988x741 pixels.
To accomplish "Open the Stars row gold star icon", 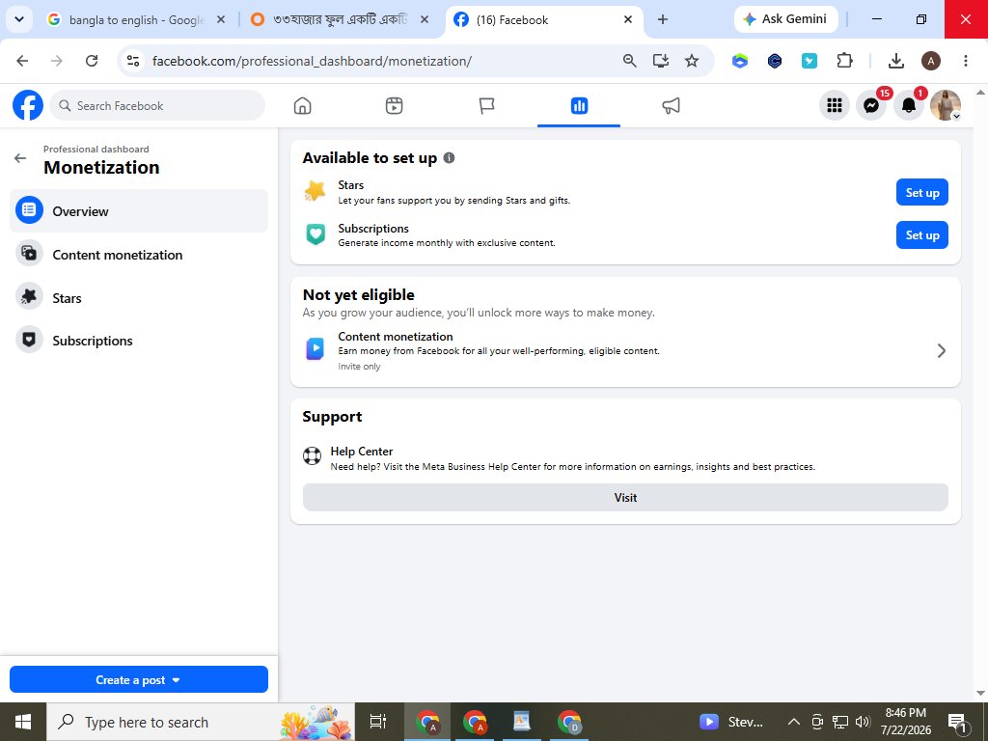I will coord(315,191).
